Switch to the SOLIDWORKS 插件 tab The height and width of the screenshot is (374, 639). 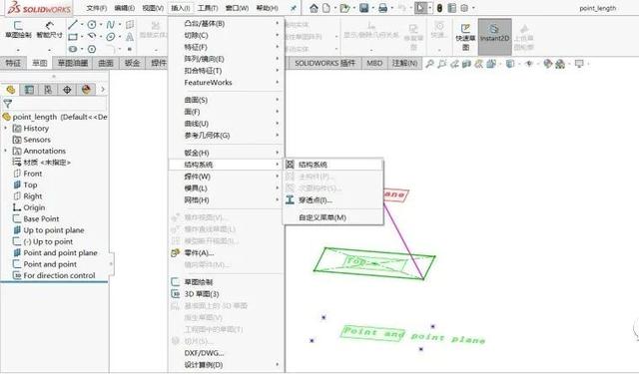point(324,63)
